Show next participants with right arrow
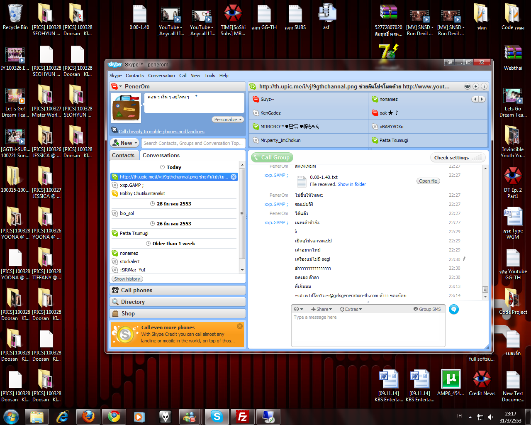 click(482, 99)
